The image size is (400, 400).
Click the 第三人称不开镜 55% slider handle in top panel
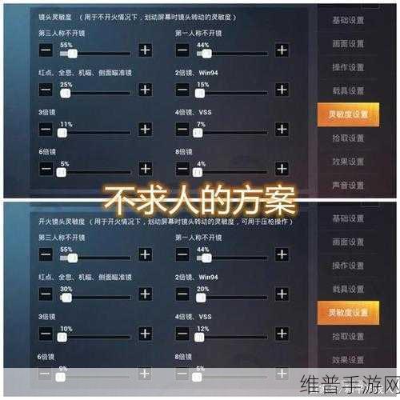pyautogui.click(x=72, y=54)
